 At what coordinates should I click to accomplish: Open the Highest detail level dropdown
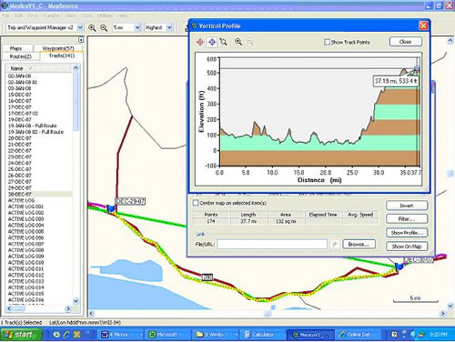(169, 27)
